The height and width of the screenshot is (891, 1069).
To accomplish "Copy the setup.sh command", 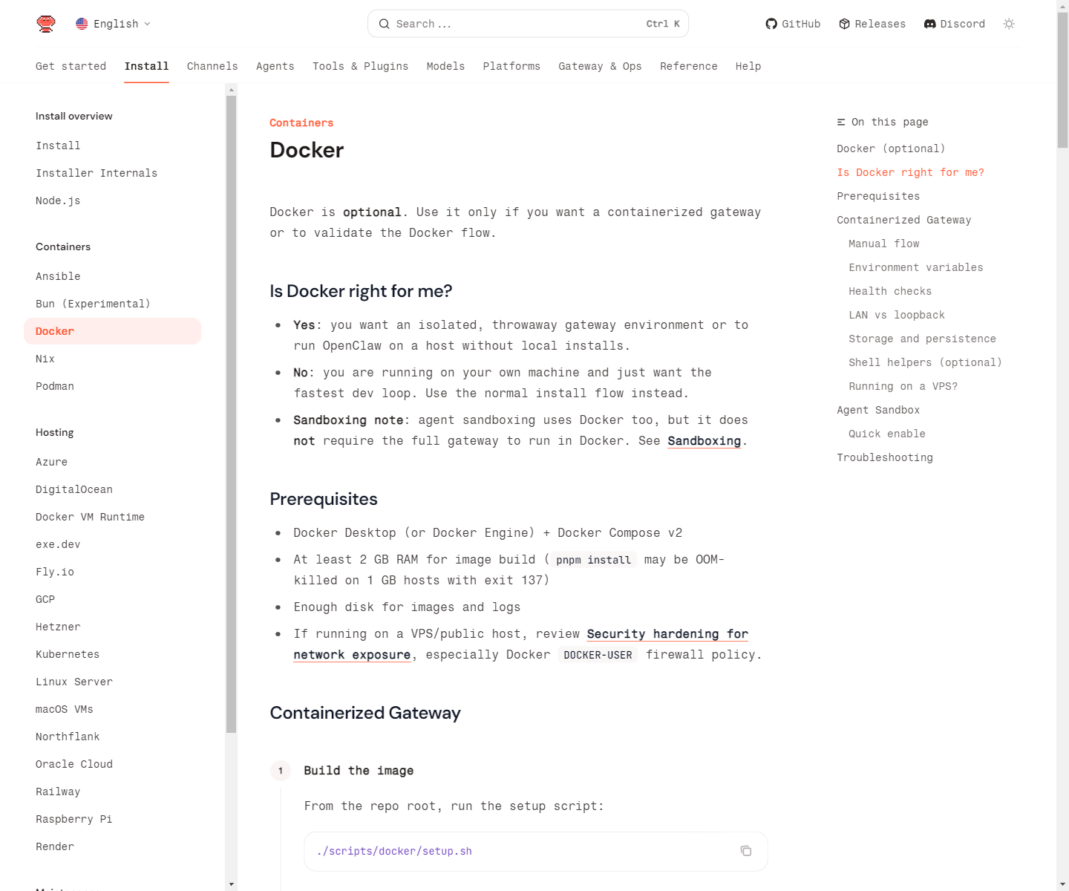I will click(746, 851).
